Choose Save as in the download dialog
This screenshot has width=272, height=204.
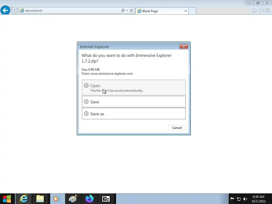tap(134, 114)
